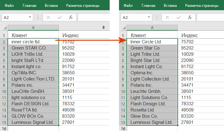Click Клиент header cell in left window
The width and height of the screenshot is (224, 131).
[x=33, y=35]
